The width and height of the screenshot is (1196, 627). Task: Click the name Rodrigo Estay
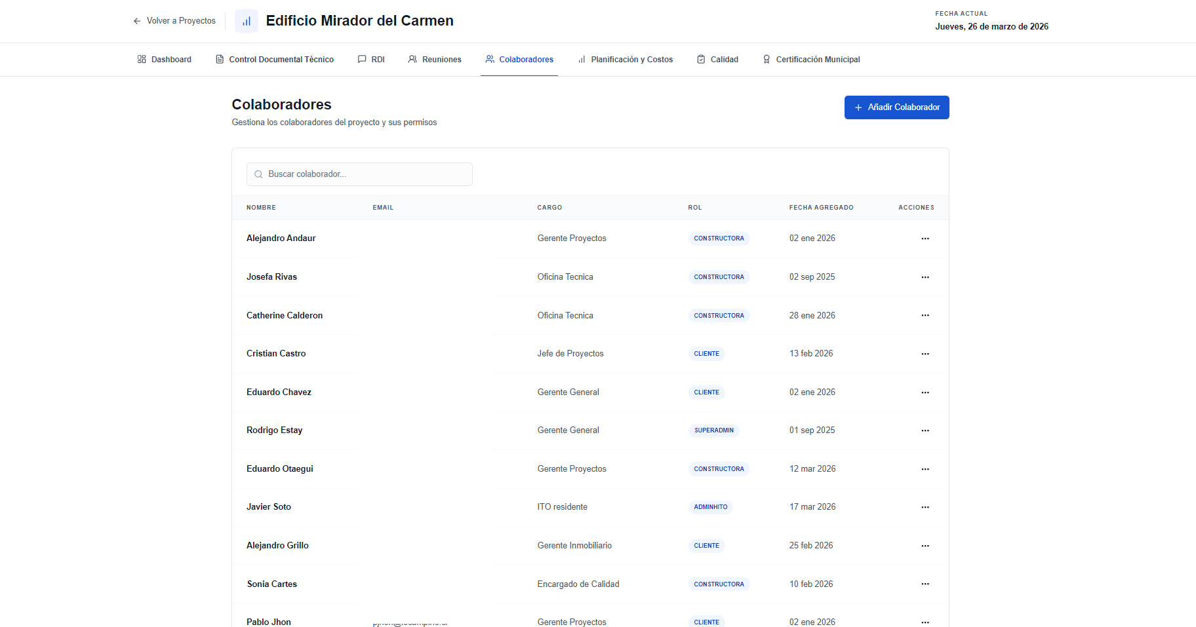tap(274, 430)
